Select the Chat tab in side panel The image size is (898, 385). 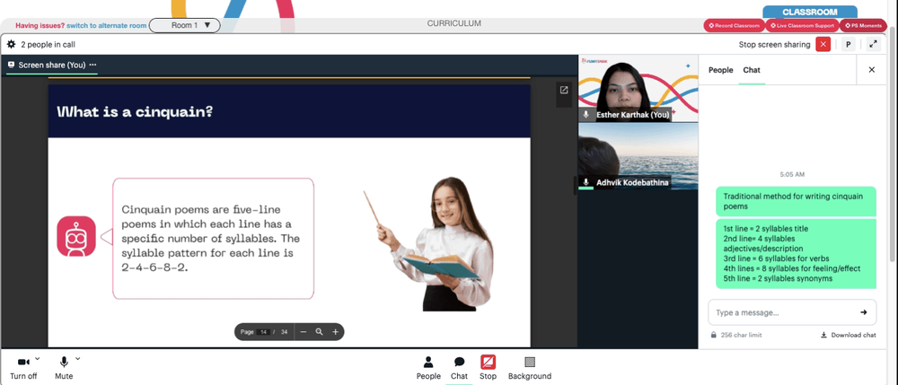[752, 70]
